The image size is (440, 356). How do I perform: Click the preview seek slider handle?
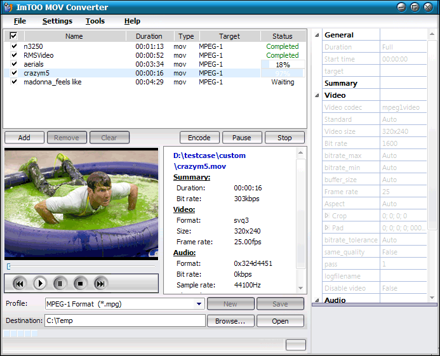(x=9, y=267)
